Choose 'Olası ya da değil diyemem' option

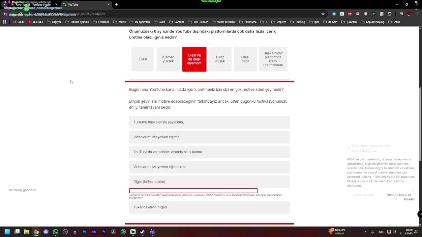click(194, 59)
